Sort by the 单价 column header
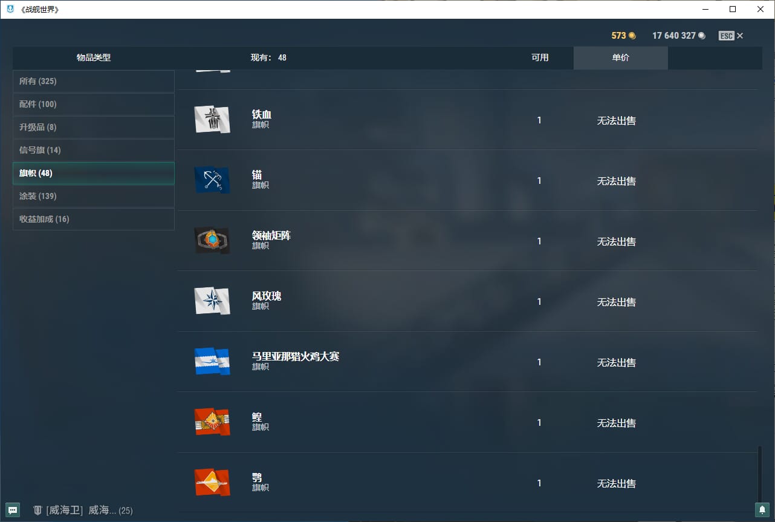Image resolution: width=775 pixels, height=522 pixels. (620, 58)
